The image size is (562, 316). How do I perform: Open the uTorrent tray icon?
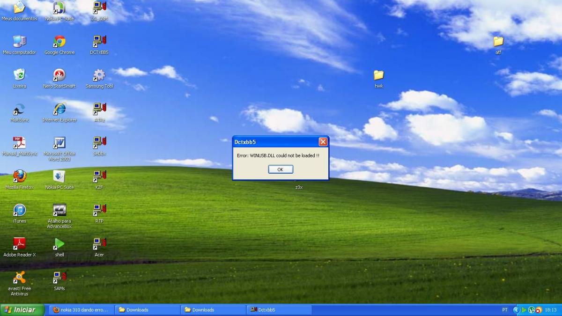(x=532, y=310)
